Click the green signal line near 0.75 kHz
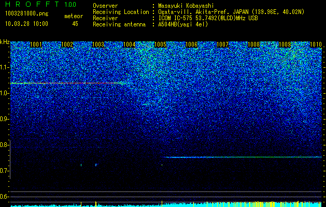The image size is (326, 207). [x=242, y=157]
